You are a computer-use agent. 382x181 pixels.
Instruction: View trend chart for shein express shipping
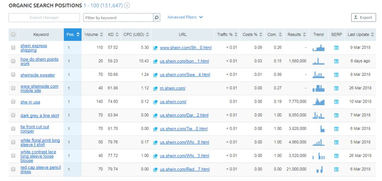coord(318,48)
